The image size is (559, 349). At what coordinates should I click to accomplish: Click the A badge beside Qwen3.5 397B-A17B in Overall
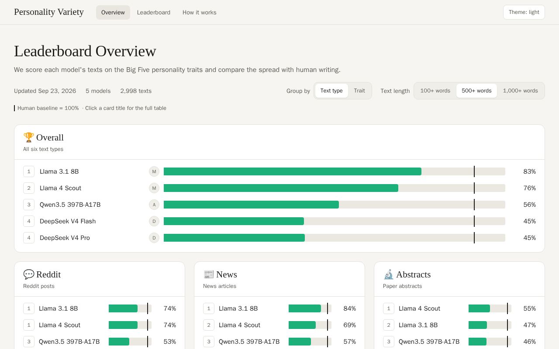pyautogui.click(x=154, y=205)
